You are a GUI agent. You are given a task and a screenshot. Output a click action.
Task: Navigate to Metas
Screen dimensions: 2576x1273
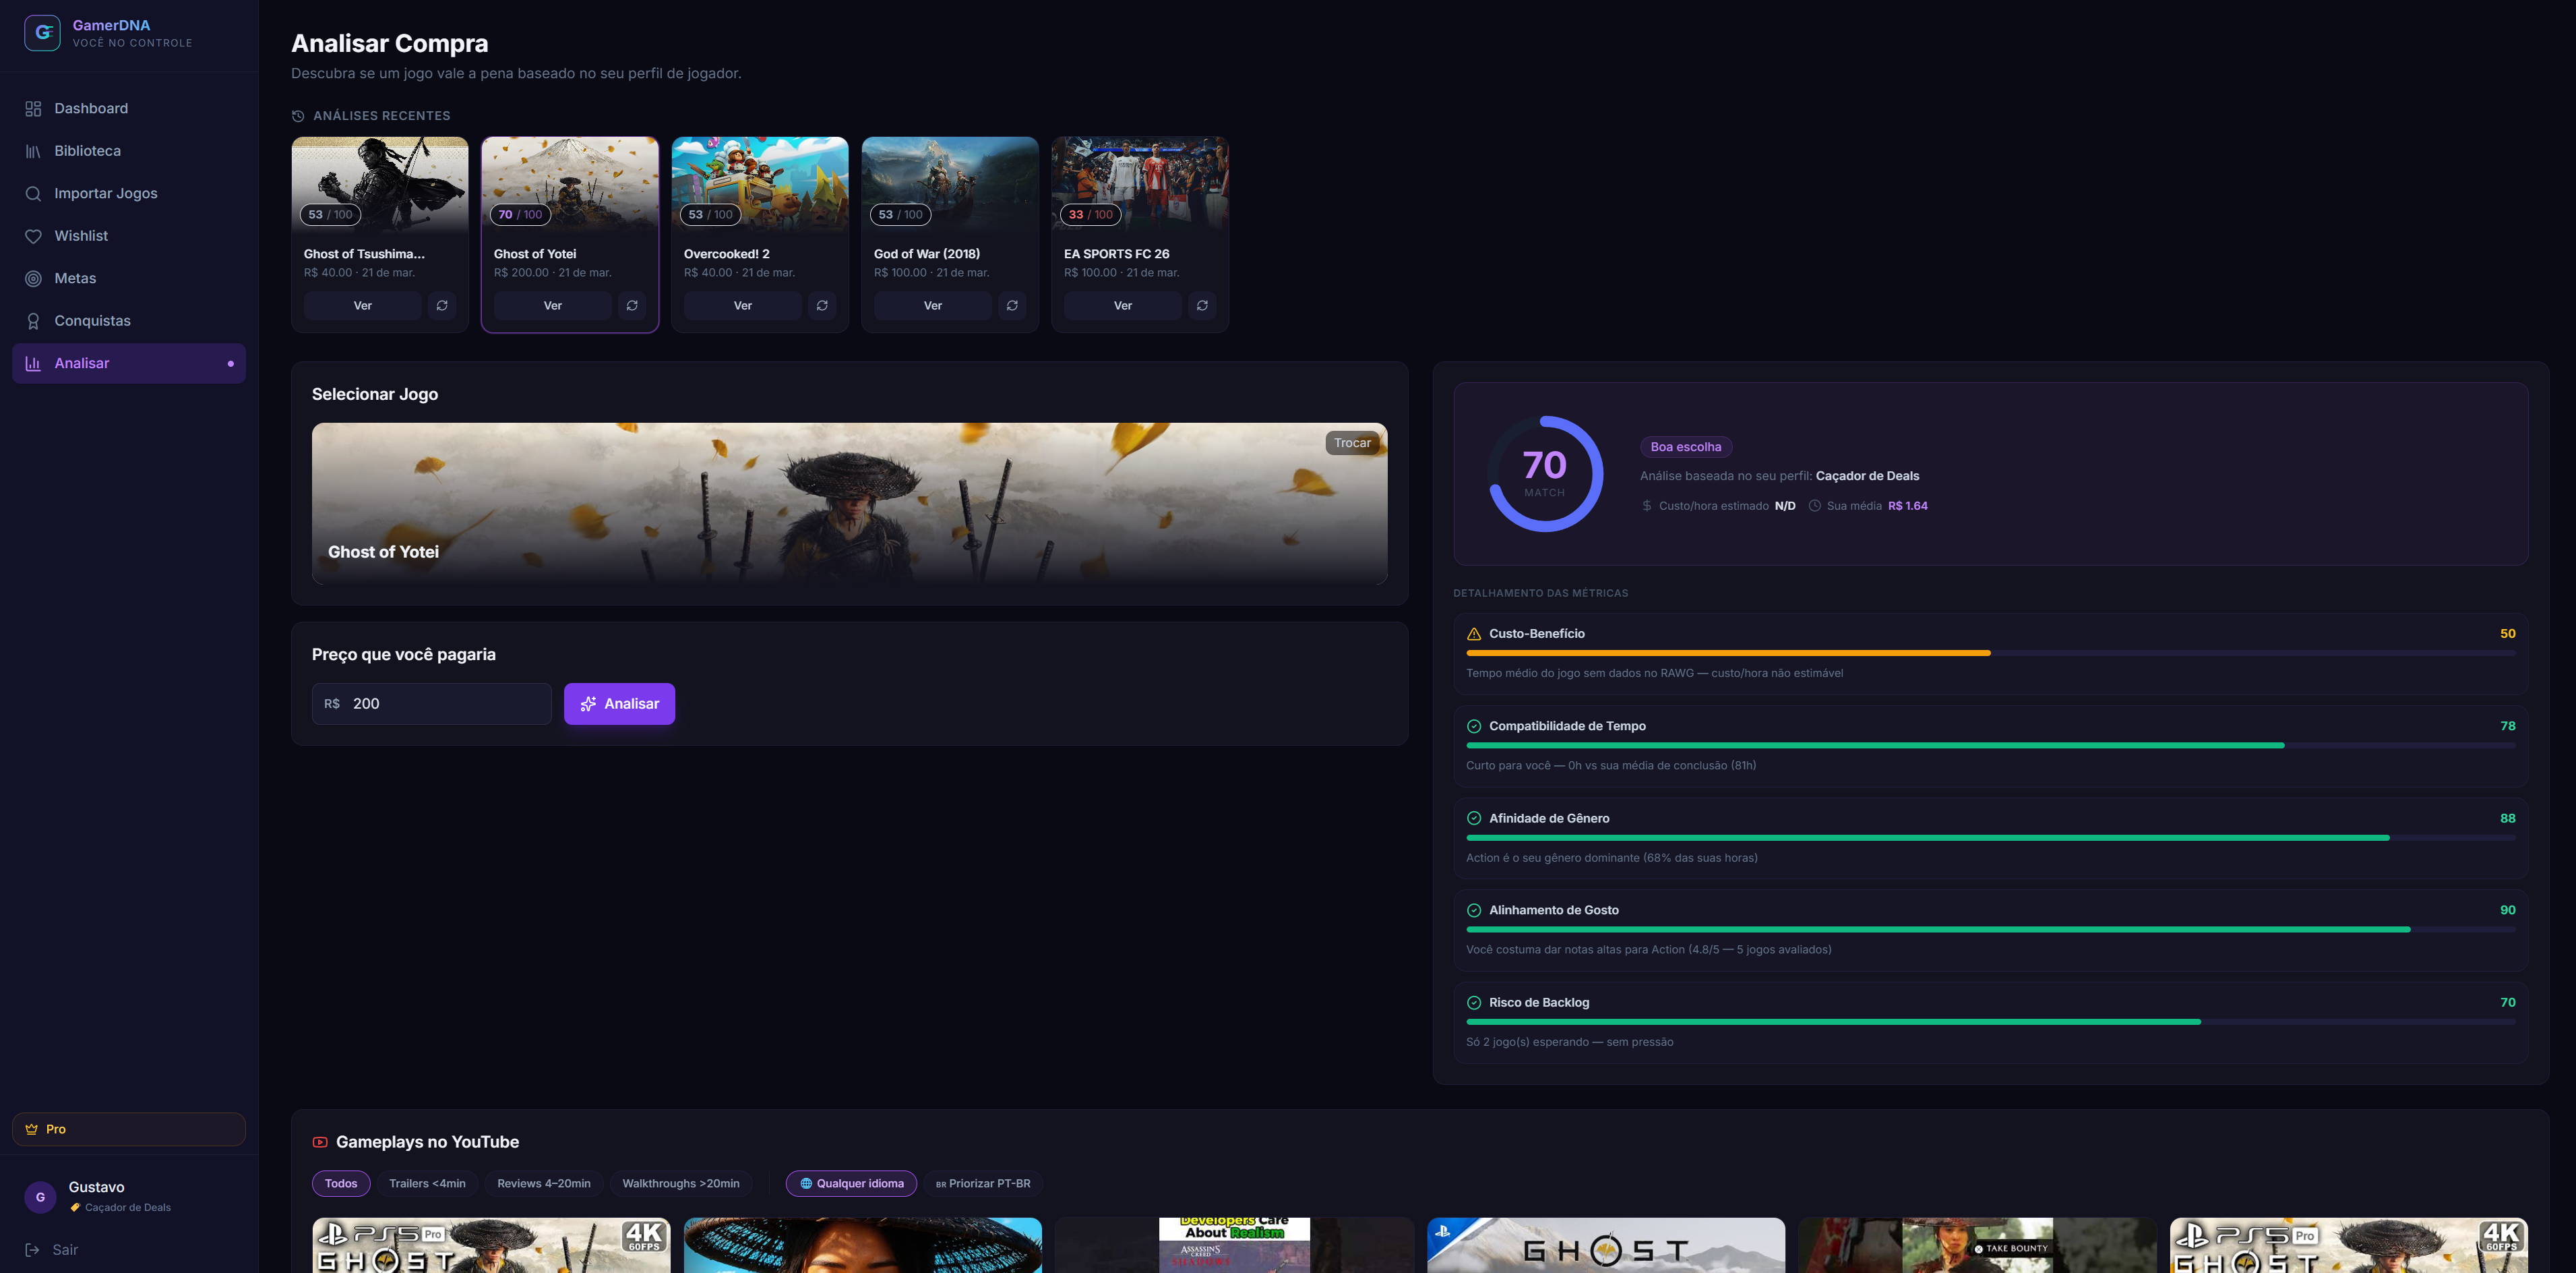[129, 278]
